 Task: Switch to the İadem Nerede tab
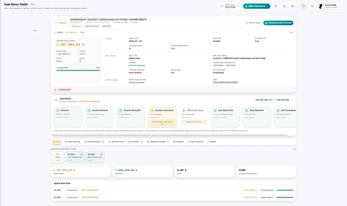tap(72, 142)
